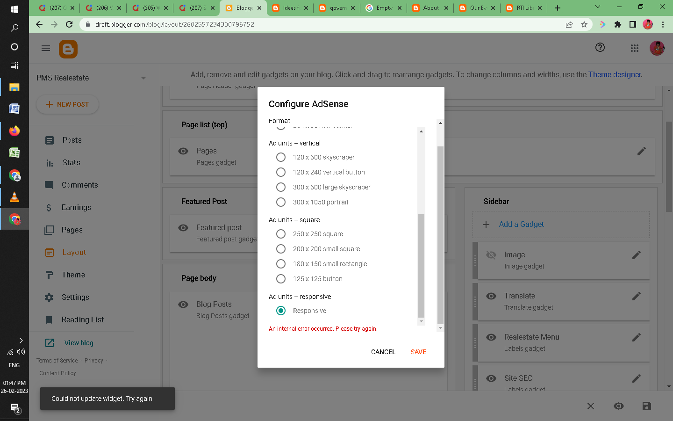Open Terms of Service link

coord(57,361)
